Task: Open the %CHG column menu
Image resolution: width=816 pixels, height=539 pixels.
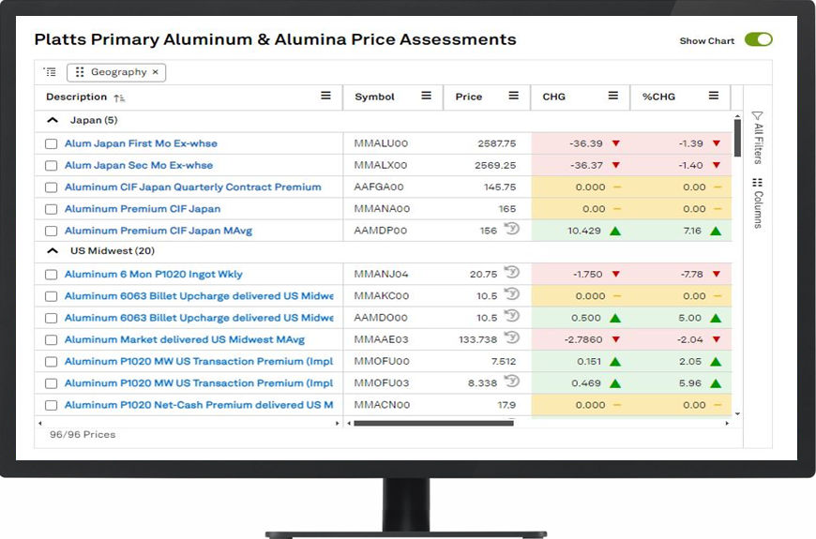Action: click(714, 96)
